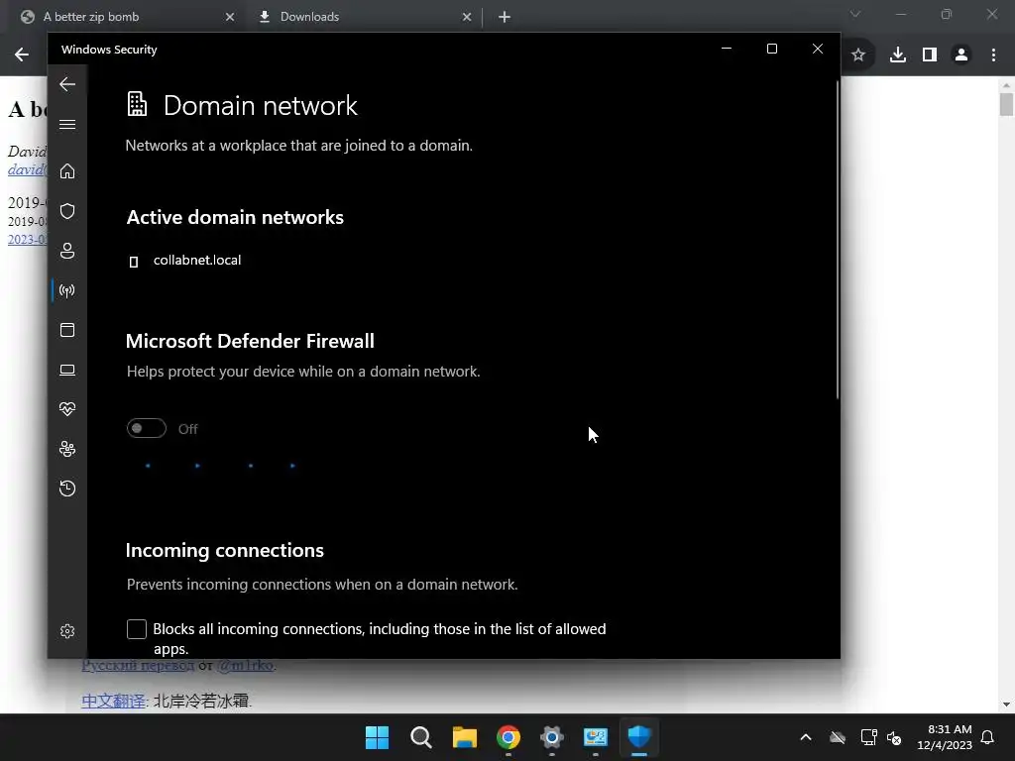Go back in Windows Security
The width and height of the screenshot is (1015, 761).
coord(67,84)
